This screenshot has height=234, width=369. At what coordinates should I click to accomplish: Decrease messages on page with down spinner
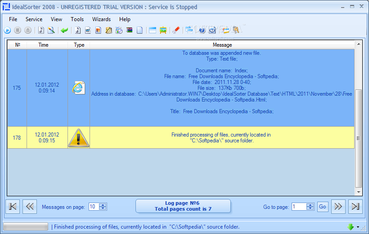coord(103,209)
